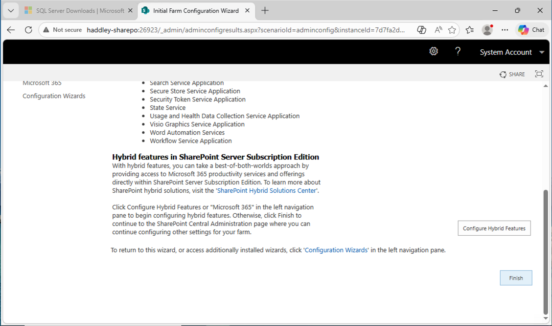This screenshot has width=552, height=326.
Task: Close the SQL Server Downloads tab
Action: [x=130, y=11]
